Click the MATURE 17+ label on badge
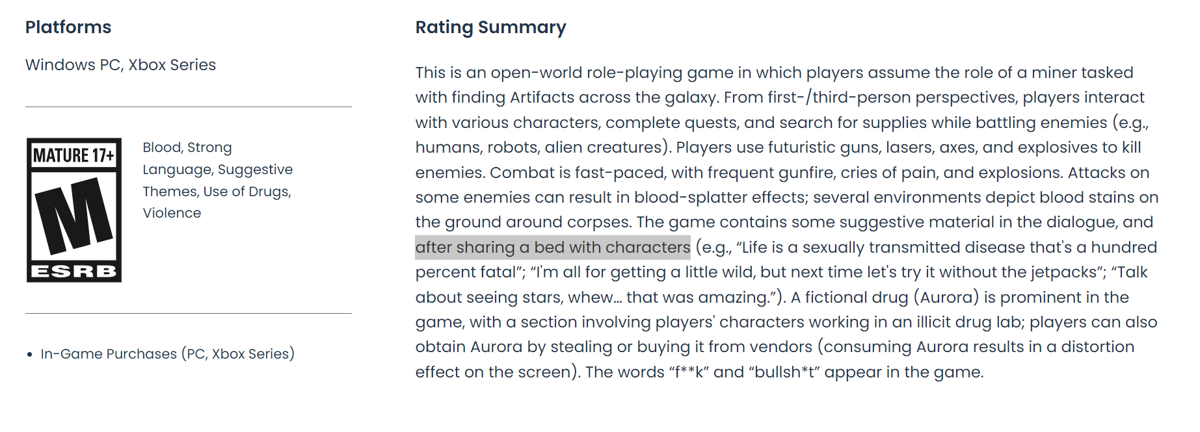The width and height of the screenshot is (1200, 432). [73, 155]
